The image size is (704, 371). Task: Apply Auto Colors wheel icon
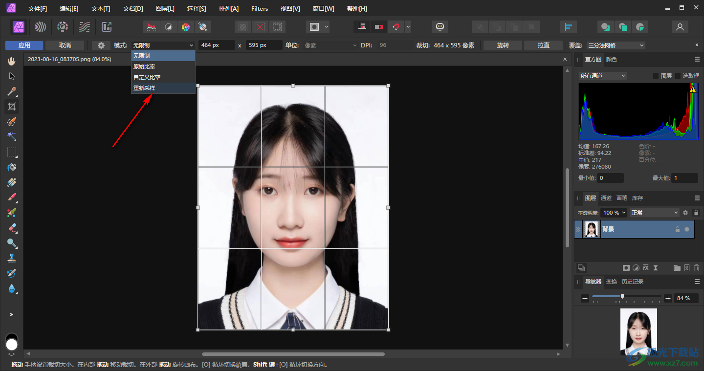coord(185,27)
